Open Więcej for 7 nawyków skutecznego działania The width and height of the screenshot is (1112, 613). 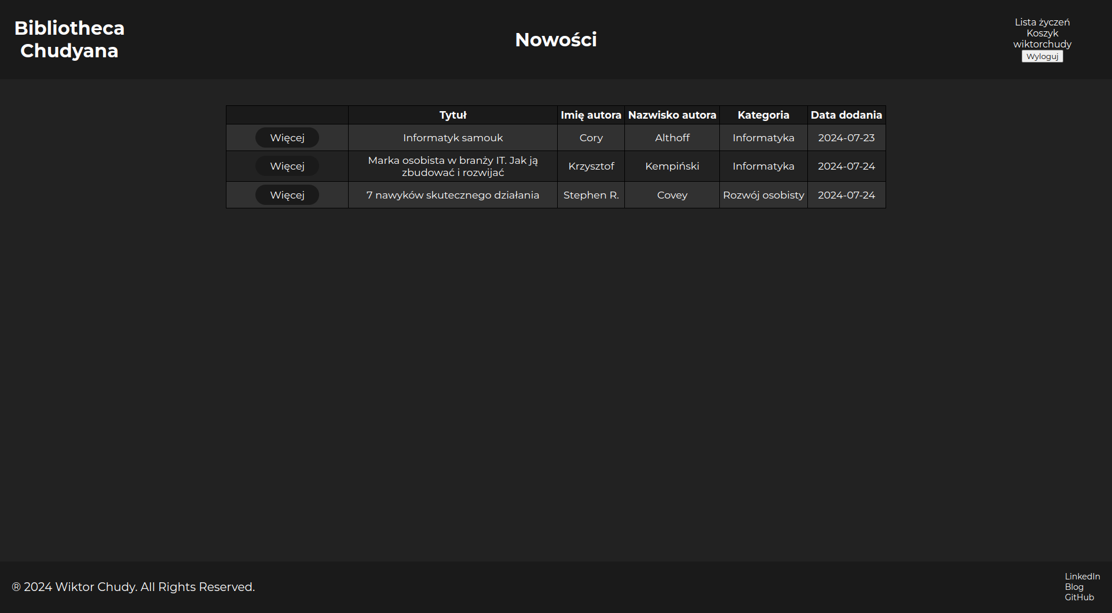point(287,195)
